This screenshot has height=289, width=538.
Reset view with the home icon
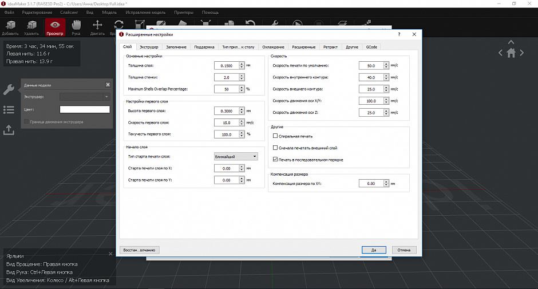click(511, 53)
